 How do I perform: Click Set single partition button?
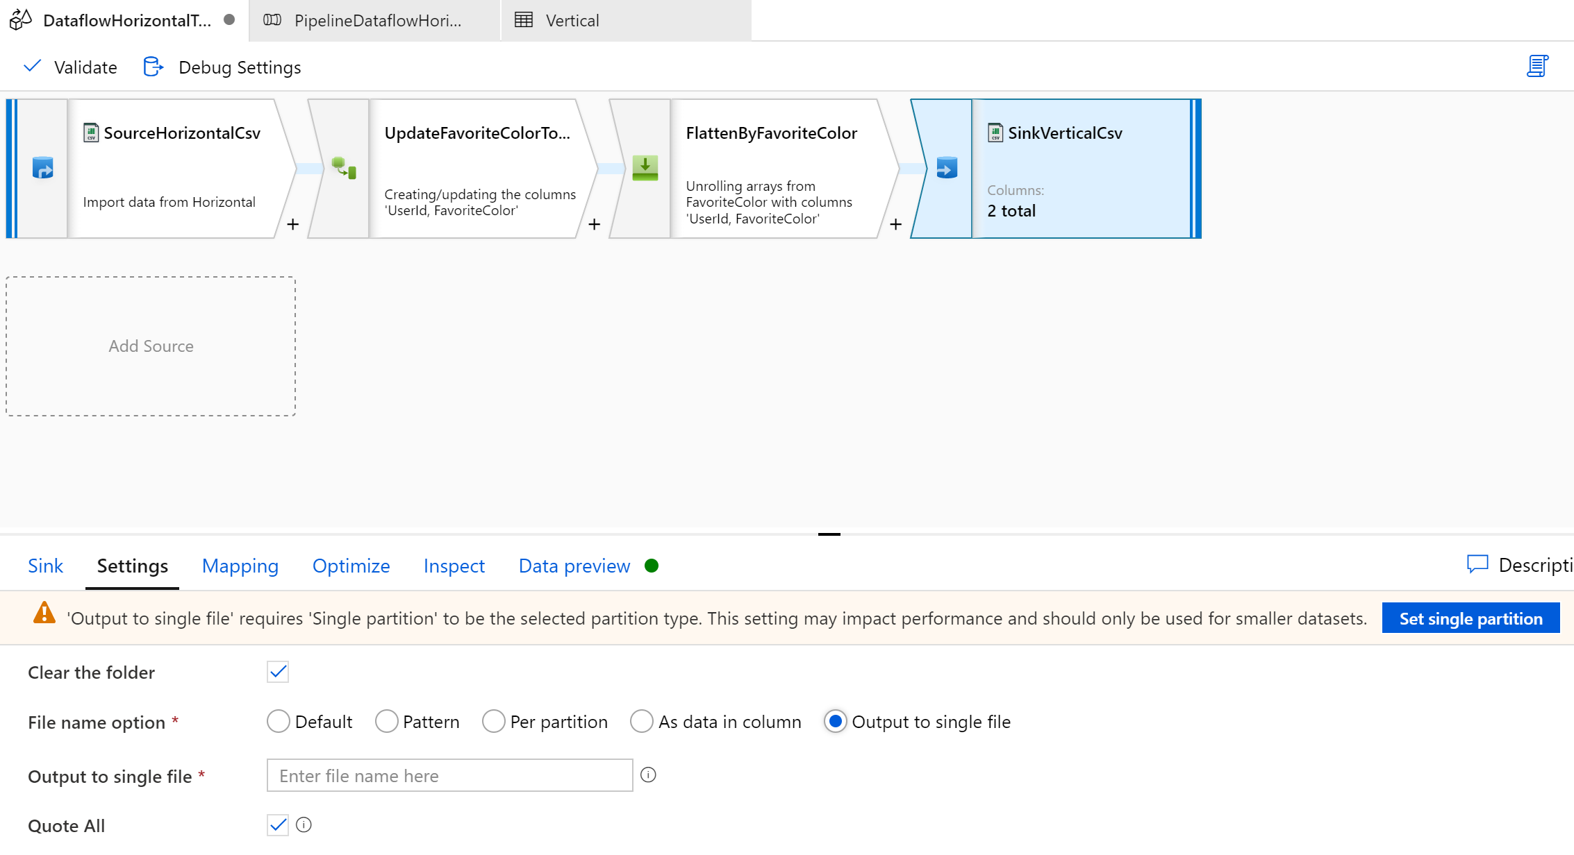coord(1471,618)
